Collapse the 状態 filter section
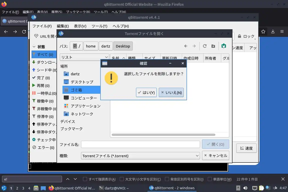Image resolution: width=288 pixels, height=192 pixels. click(34, 46)
